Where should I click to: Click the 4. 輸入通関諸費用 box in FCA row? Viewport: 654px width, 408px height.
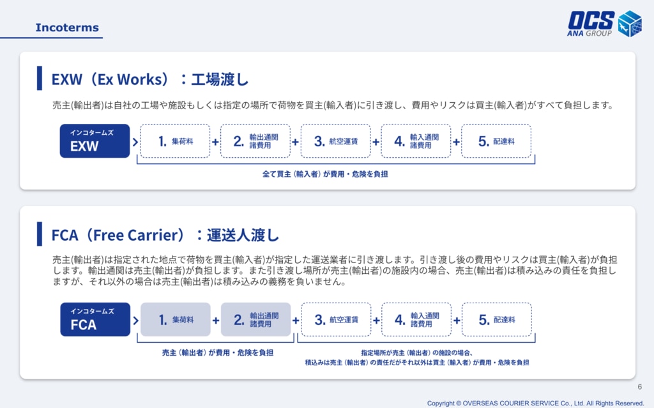pos(416,319)
